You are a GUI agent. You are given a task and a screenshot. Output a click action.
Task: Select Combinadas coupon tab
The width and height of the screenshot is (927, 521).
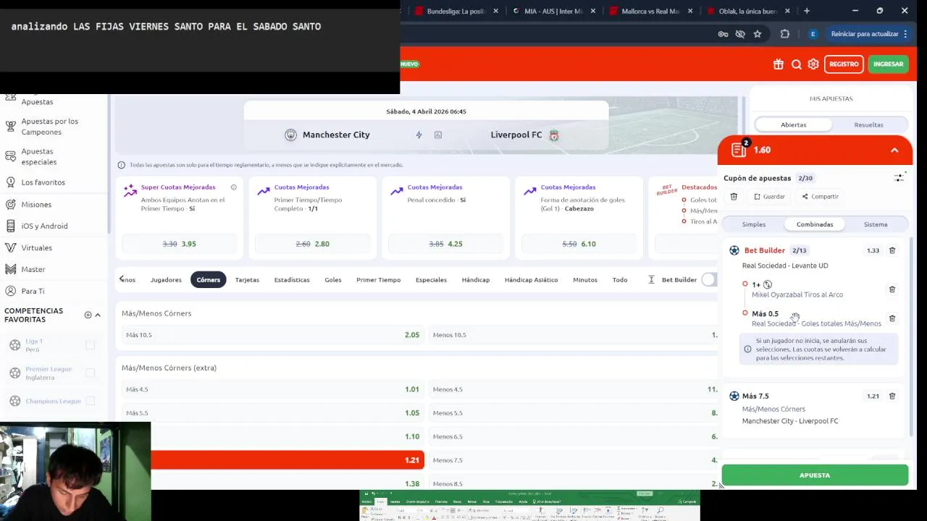(815, 224)
